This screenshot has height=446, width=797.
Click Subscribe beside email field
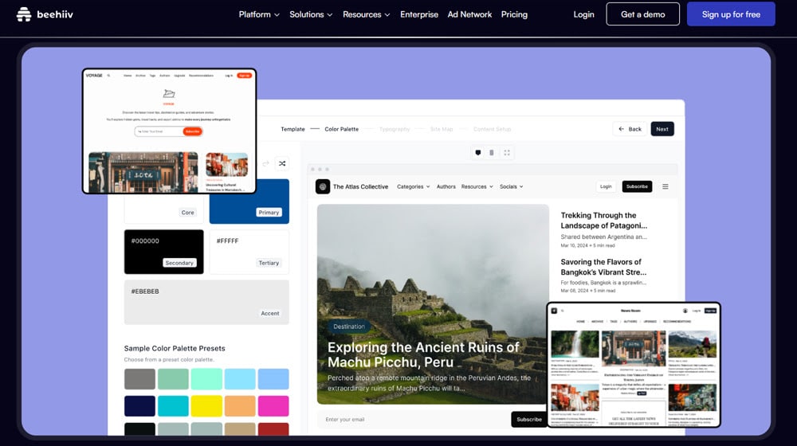[x=528, y=419]
